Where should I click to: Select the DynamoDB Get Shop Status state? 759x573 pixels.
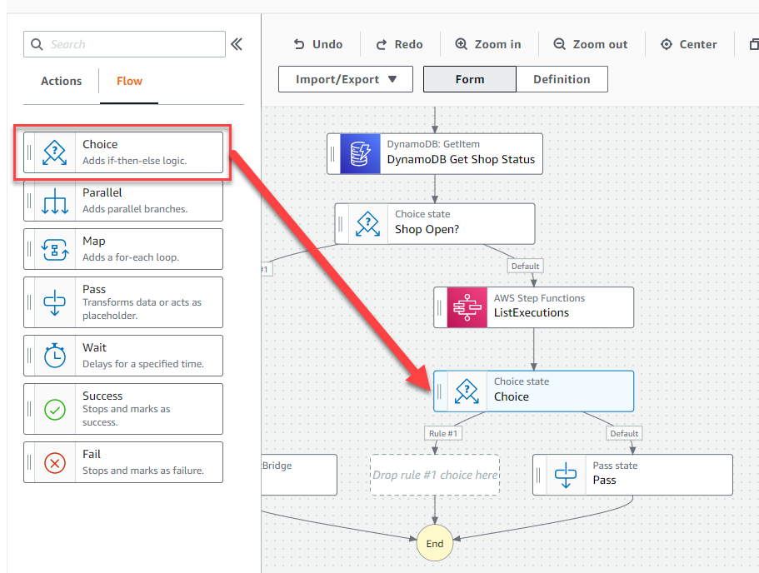pos(435,154)
